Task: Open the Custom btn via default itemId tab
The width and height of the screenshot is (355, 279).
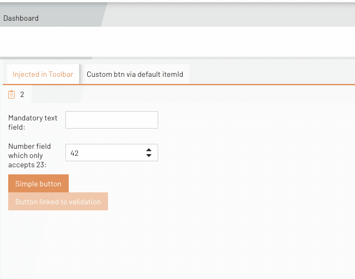Action: tap(135, 75)
